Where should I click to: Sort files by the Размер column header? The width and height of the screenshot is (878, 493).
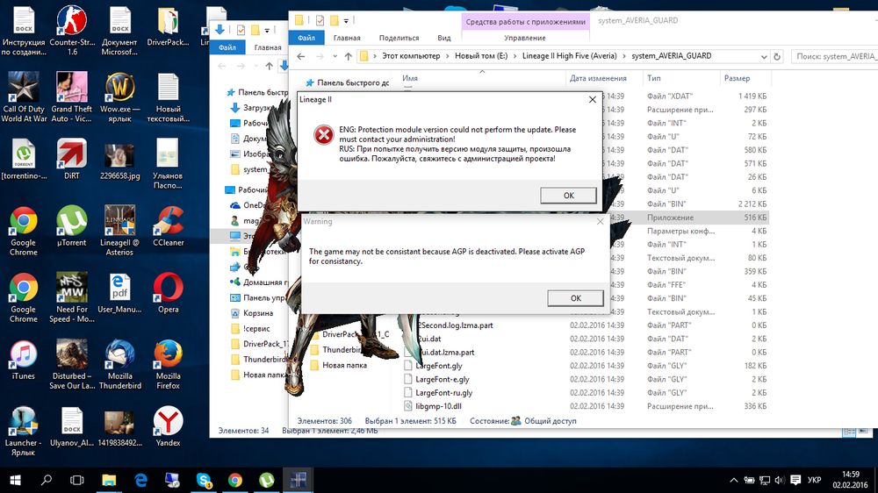(737, 78)
